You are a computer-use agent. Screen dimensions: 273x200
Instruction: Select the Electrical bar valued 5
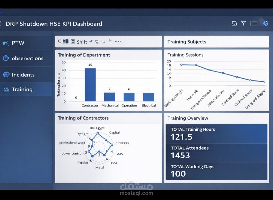pos(149,97)
